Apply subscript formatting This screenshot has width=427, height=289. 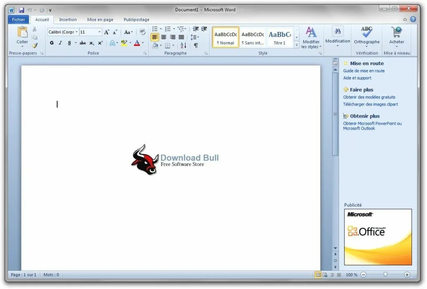(92, 43)
